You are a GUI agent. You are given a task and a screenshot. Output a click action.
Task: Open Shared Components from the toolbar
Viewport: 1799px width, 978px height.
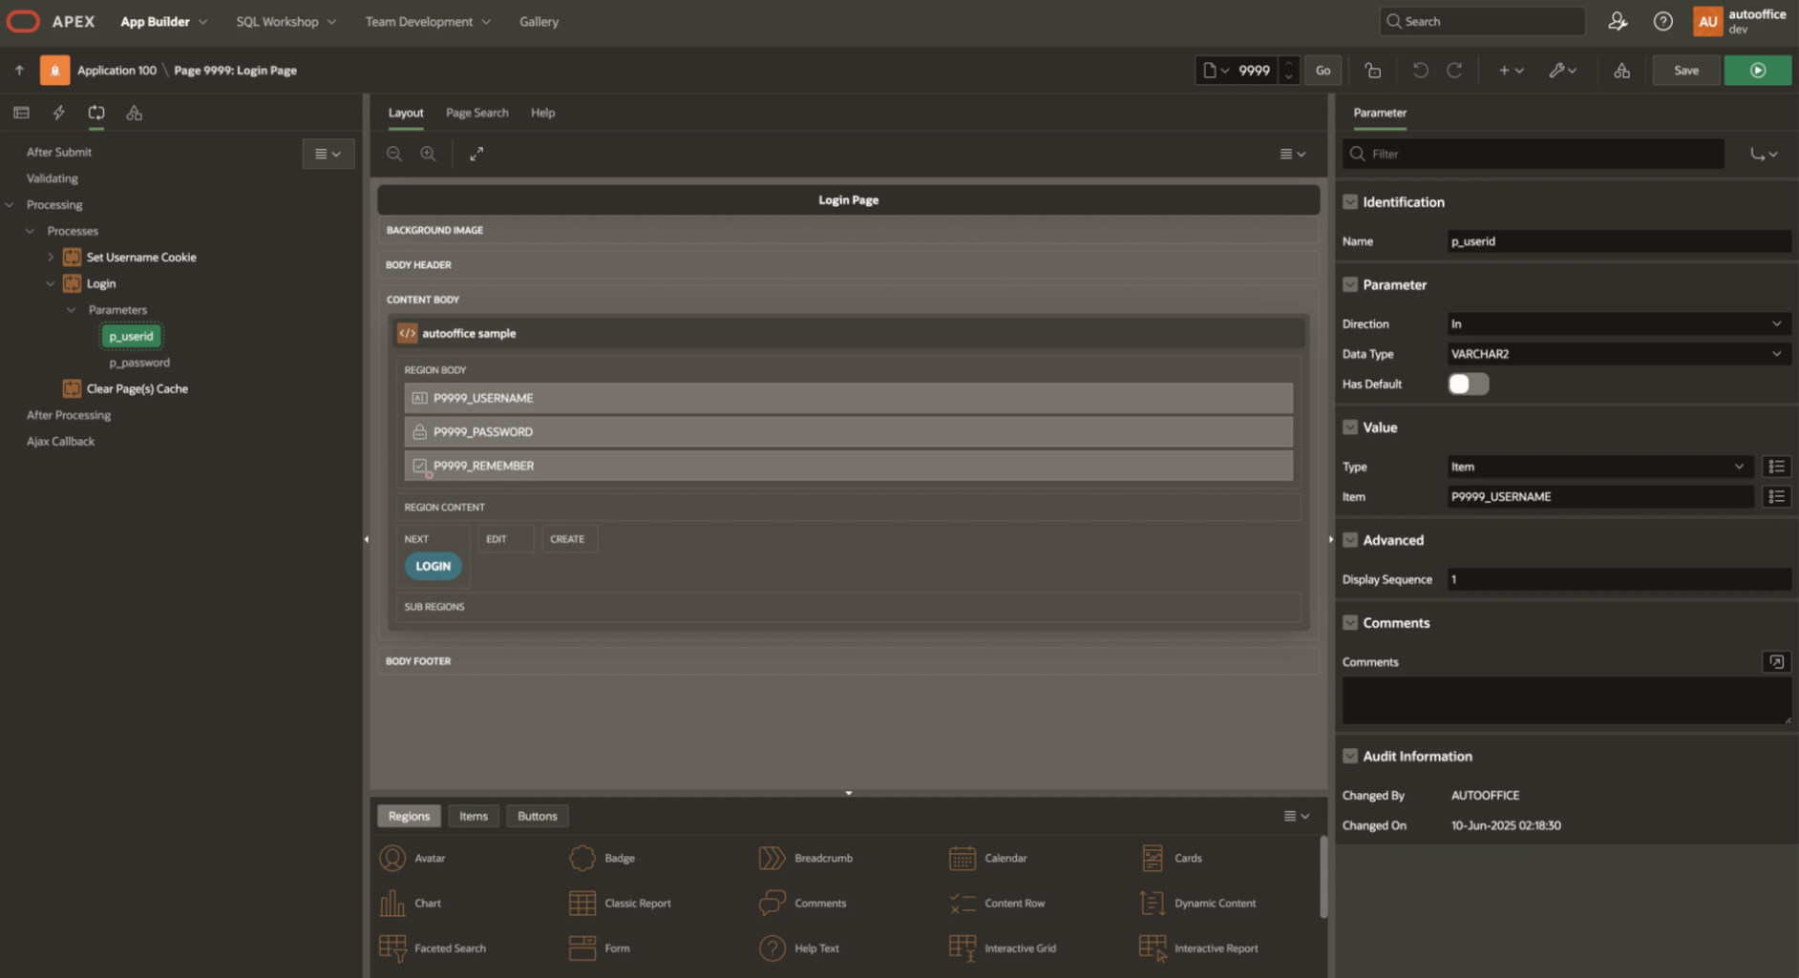pyautogui.click(x=1621, y=71)
